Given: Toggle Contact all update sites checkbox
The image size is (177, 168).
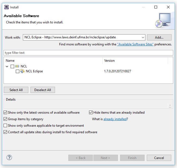Looking at the screenshot, I should (x=5, y=132).
